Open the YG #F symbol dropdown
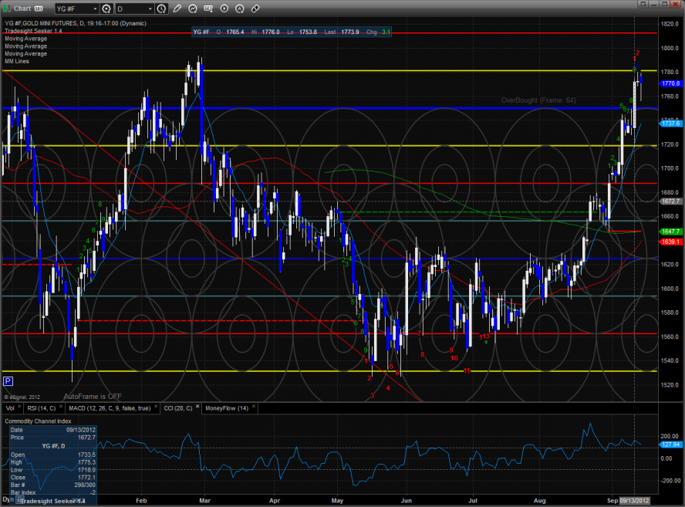The width and height of the screenshot is (685, 507). click(x=94, y=8)
